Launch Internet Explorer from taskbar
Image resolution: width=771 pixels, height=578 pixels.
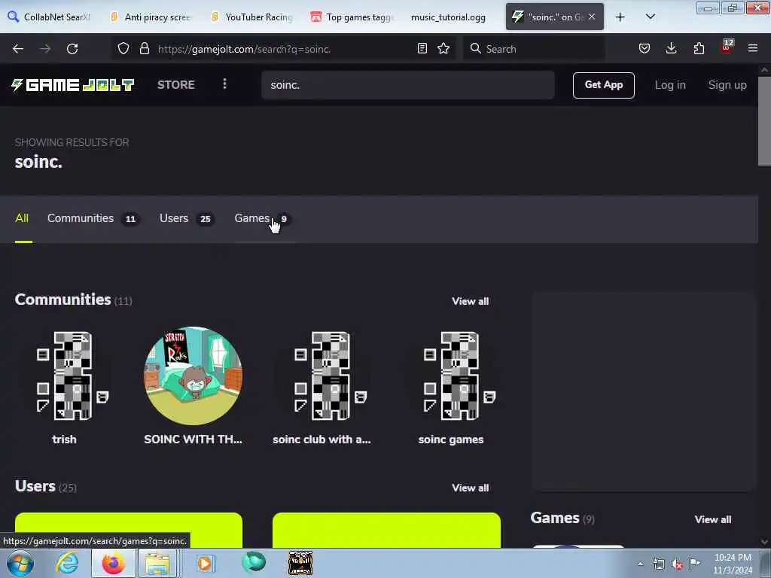[x=66, y=563]
